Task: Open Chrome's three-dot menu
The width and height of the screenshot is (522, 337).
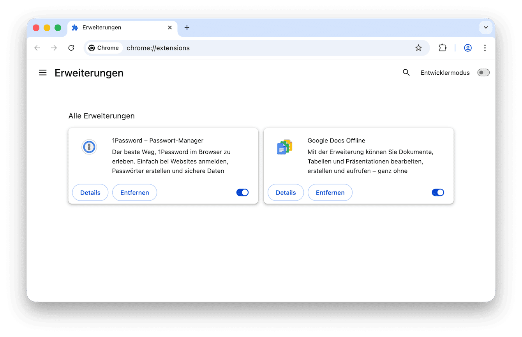Action: (485, 47)
